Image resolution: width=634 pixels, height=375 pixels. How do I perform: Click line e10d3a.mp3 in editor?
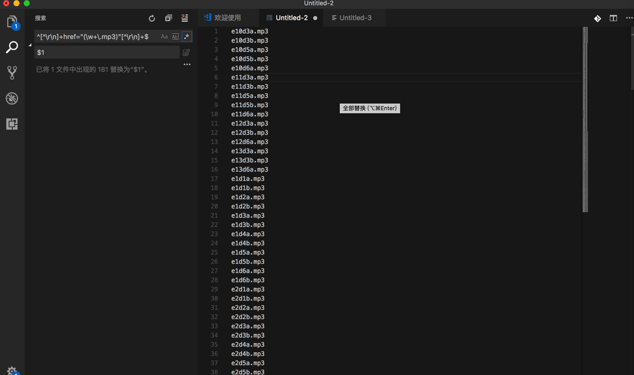pyautogui.click(x=250, y=31)
